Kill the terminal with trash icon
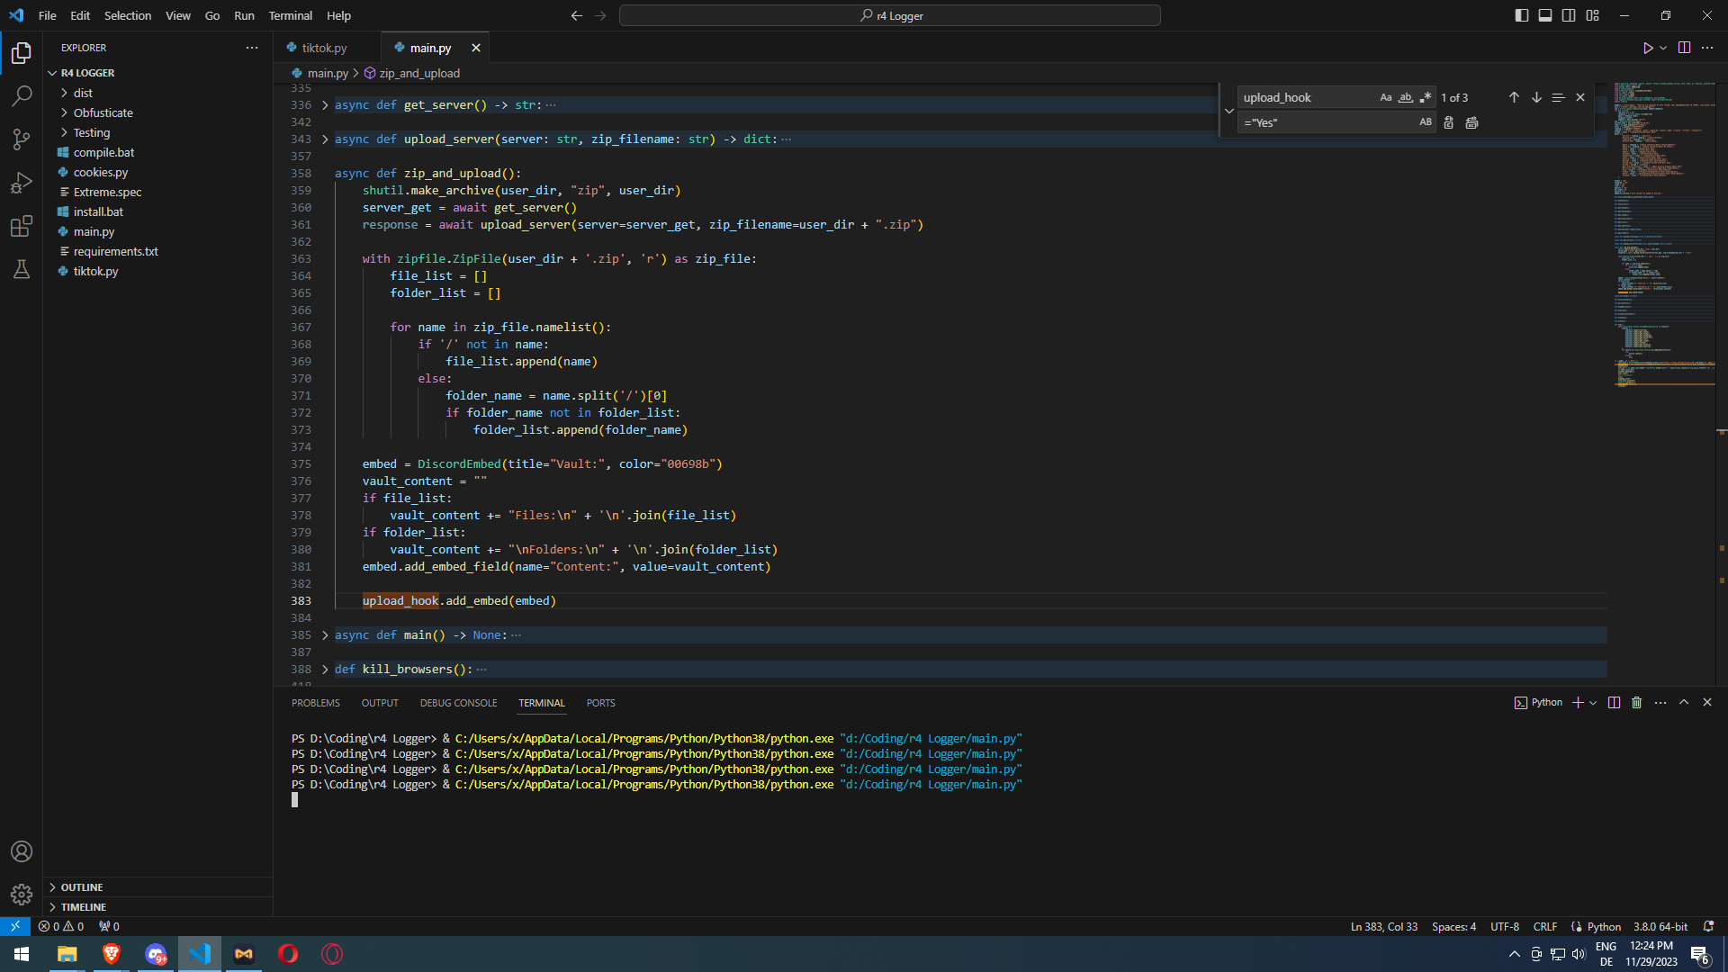The image size is (1728, 972). [x=1637, y=703]
